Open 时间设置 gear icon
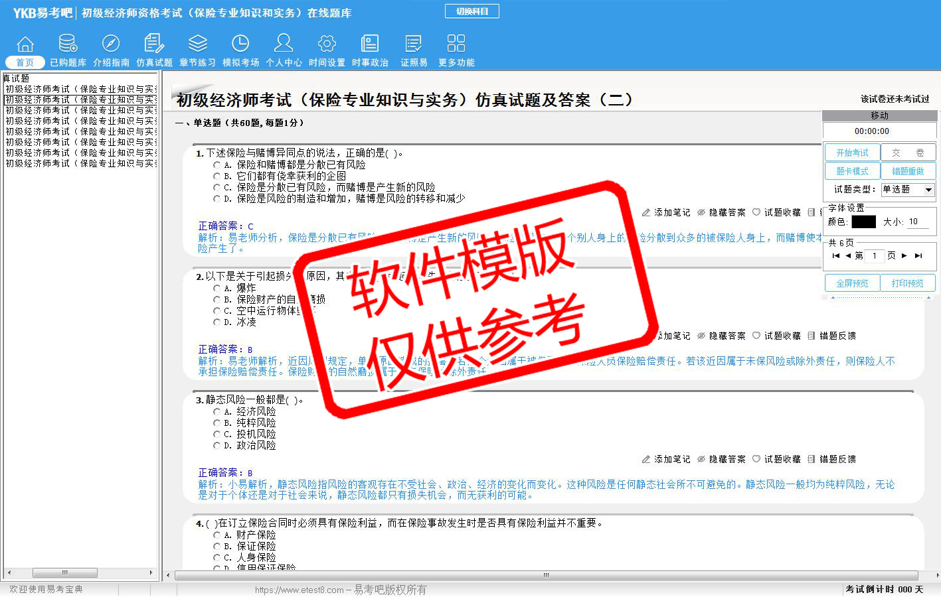941x597 pixels. tap(327, 44)
